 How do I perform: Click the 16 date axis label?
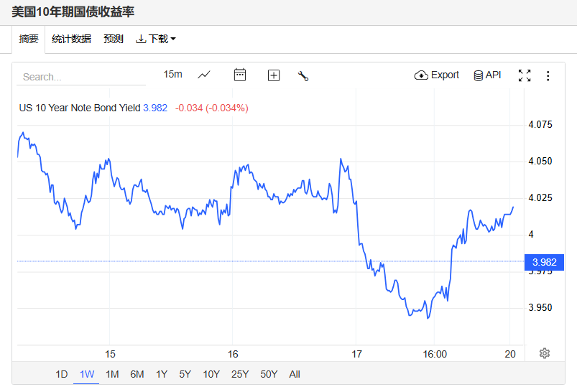click(x=233, y=354)
